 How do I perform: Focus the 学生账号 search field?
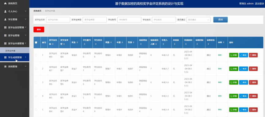tap(129, 20)
